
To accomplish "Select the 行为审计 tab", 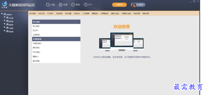I will coord(50,13).
